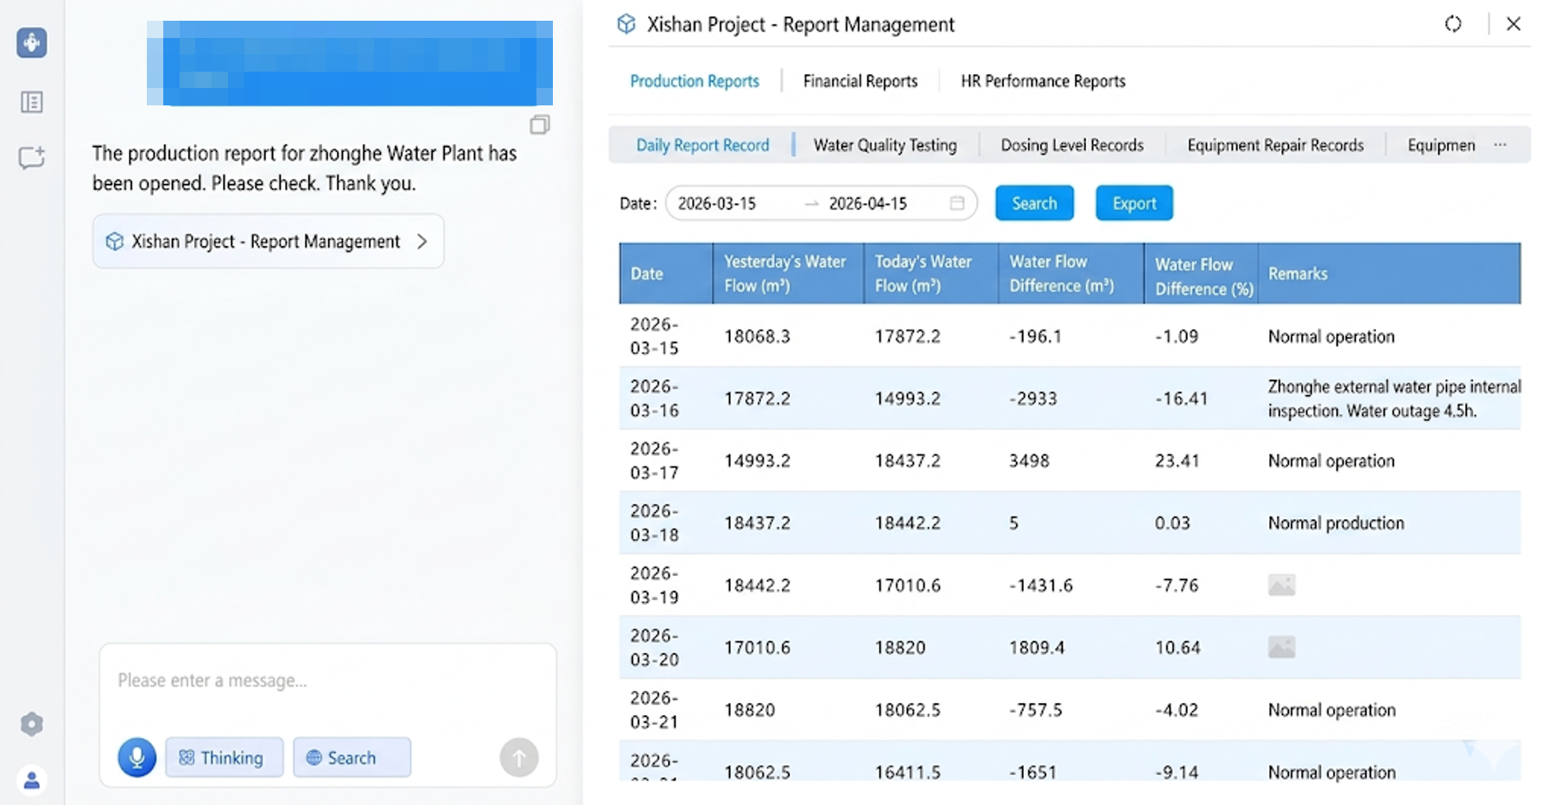Click the start date 2026-03-15 field

717,203
